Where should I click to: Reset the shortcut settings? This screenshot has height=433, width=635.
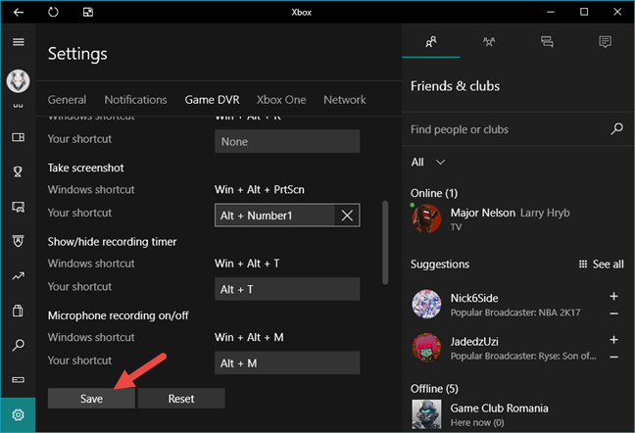click(x=181, y=399)
